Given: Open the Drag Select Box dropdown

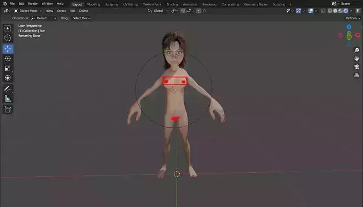Looking at the screenshot, I should pos(81,18).
